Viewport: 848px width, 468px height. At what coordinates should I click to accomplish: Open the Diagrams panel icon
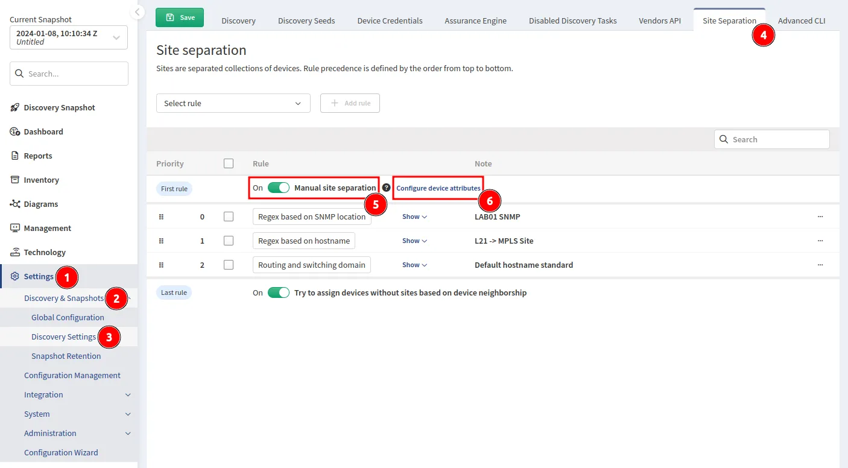[14, 204]
